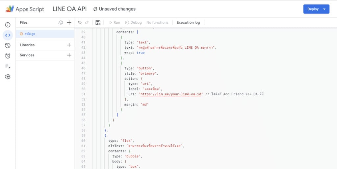Save project with the disk icon
This screenshot has width=337, height=169.
[98, 23]
